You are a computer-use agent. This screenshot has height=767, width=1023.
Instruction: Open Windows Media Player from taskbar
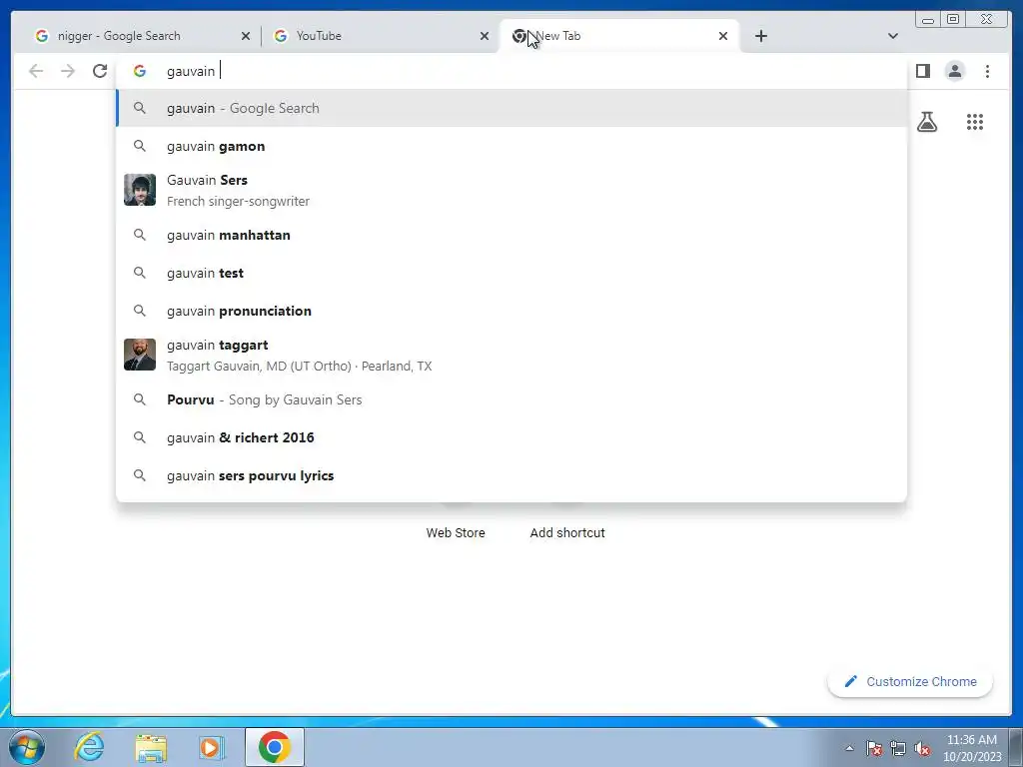[x=211, y=747]
